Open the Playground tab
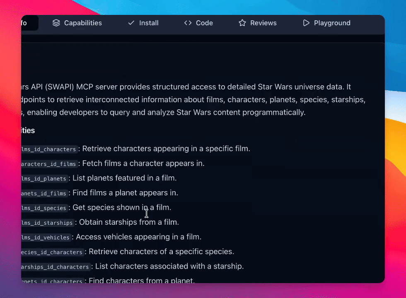Screen dimensions: 406x298 click(x=327, y=23)
